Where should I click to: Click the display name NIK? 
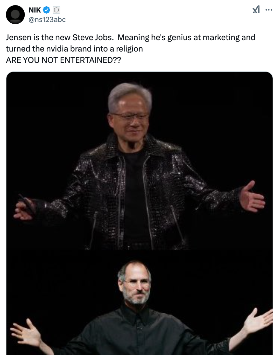pyautogui.click(x=35, y=10)
